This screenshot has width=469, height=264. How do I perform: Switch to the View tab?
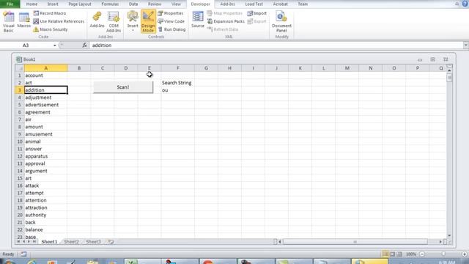176,4
